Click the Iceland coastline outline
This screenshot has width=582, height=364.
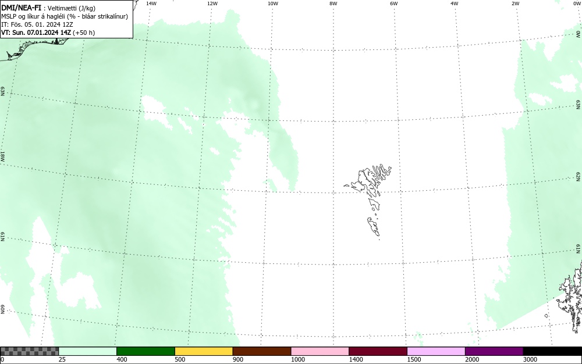click(x=33, y=48)
